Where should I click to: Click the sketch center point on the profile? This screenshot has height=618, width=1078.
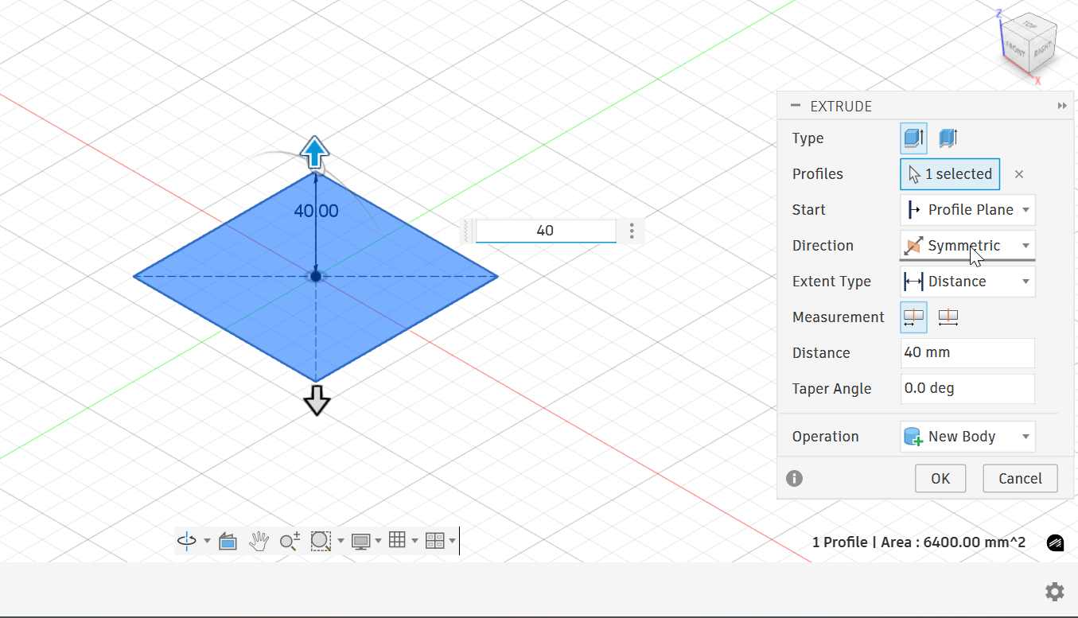point(316,276)
